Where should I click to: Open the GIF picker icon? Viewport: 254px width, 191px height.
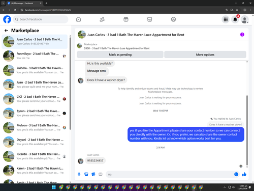(101, 174)
